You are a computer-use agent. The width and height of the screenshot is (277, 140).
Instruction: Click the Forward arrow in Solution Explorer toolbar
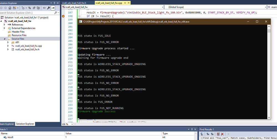pyautogui.click(x=6, y=8)
